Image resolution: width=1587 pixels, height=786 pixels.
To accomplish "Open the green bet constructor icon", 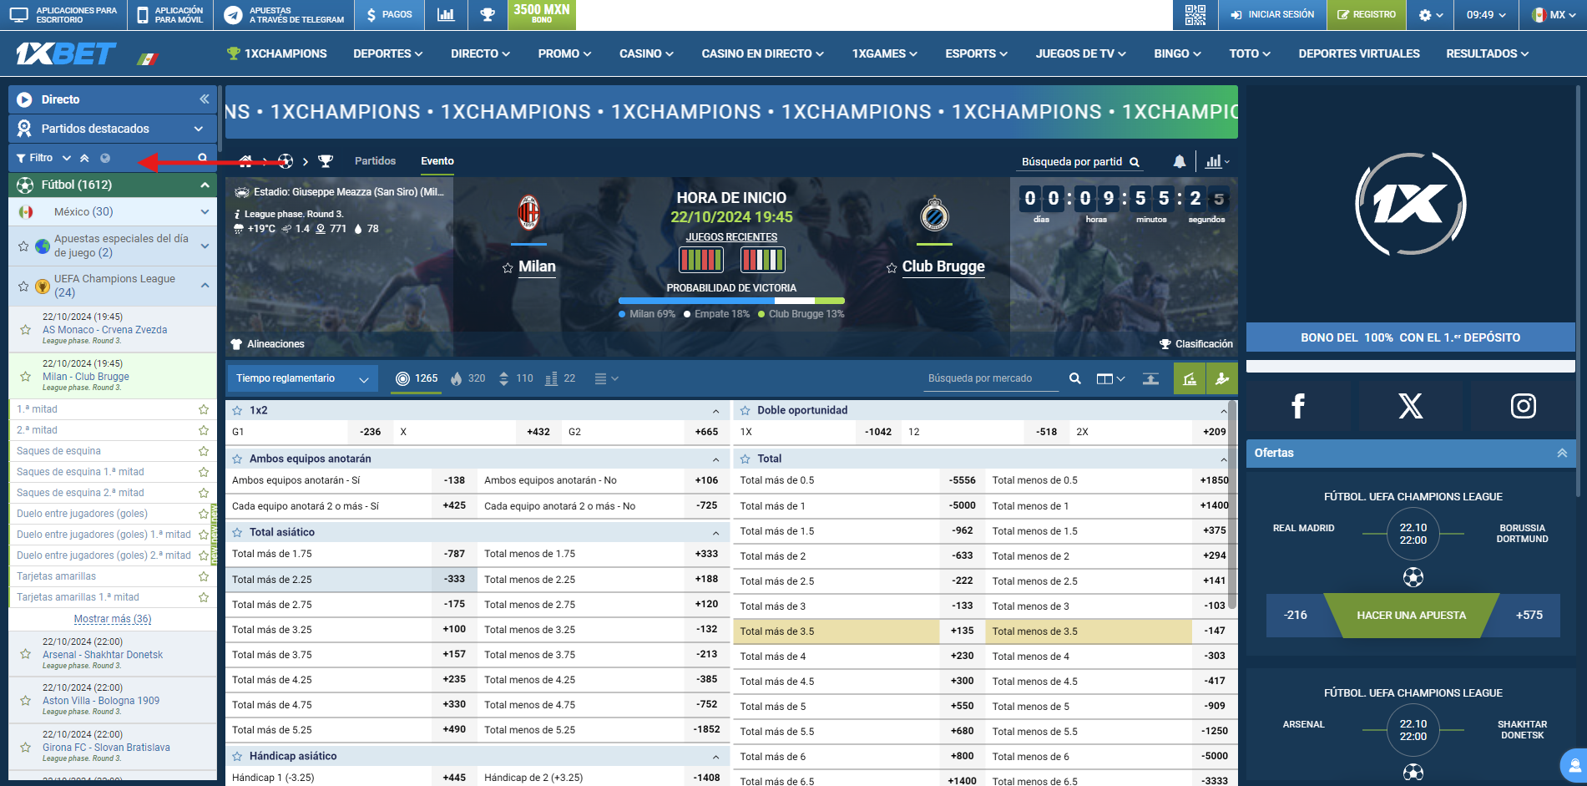I will pos(1190,378).
